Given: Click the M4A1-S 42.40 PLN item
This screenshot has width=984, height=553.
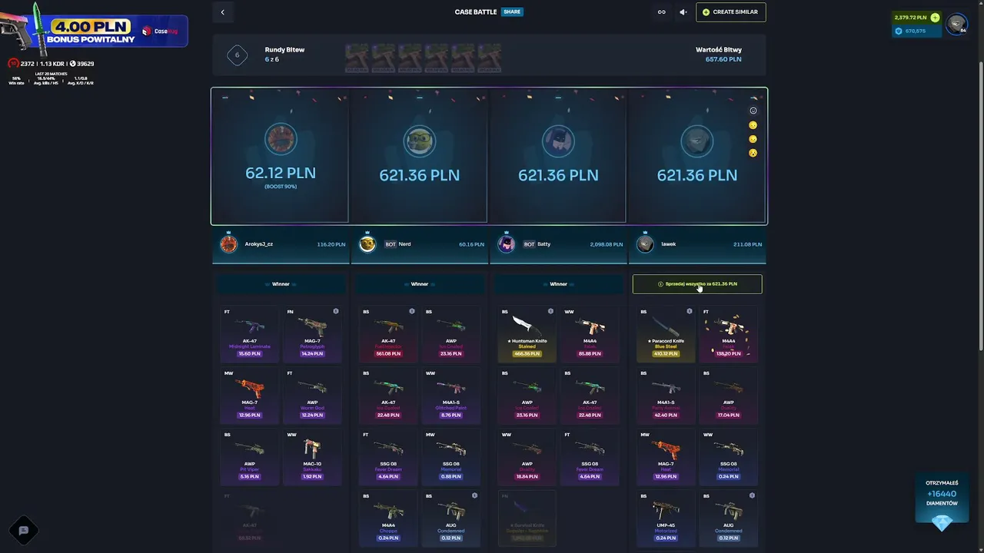Looking at the screenshot, I should 666,396.
